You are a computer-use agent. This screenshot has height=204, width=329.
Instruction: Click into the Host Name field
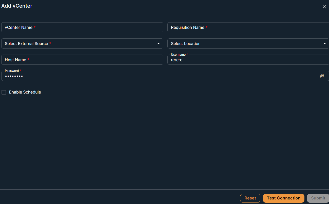click(x=82, y=60)
